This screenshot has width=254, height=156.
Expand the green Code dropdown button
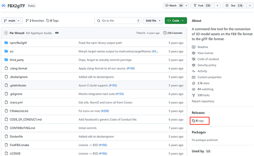click(176, 21)
